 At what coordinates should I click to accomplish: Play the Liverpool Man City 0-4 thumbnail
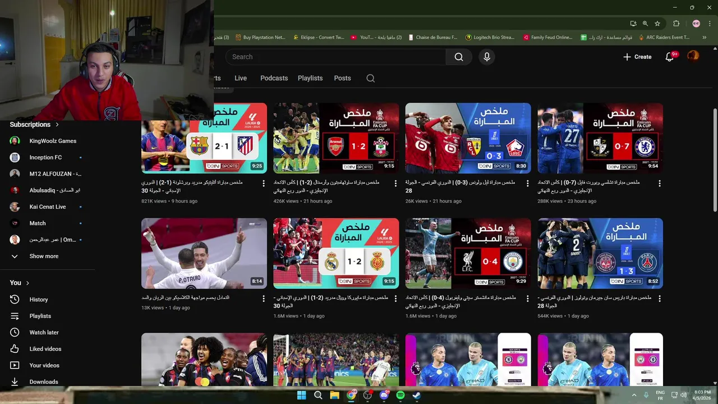coord(468,253)
